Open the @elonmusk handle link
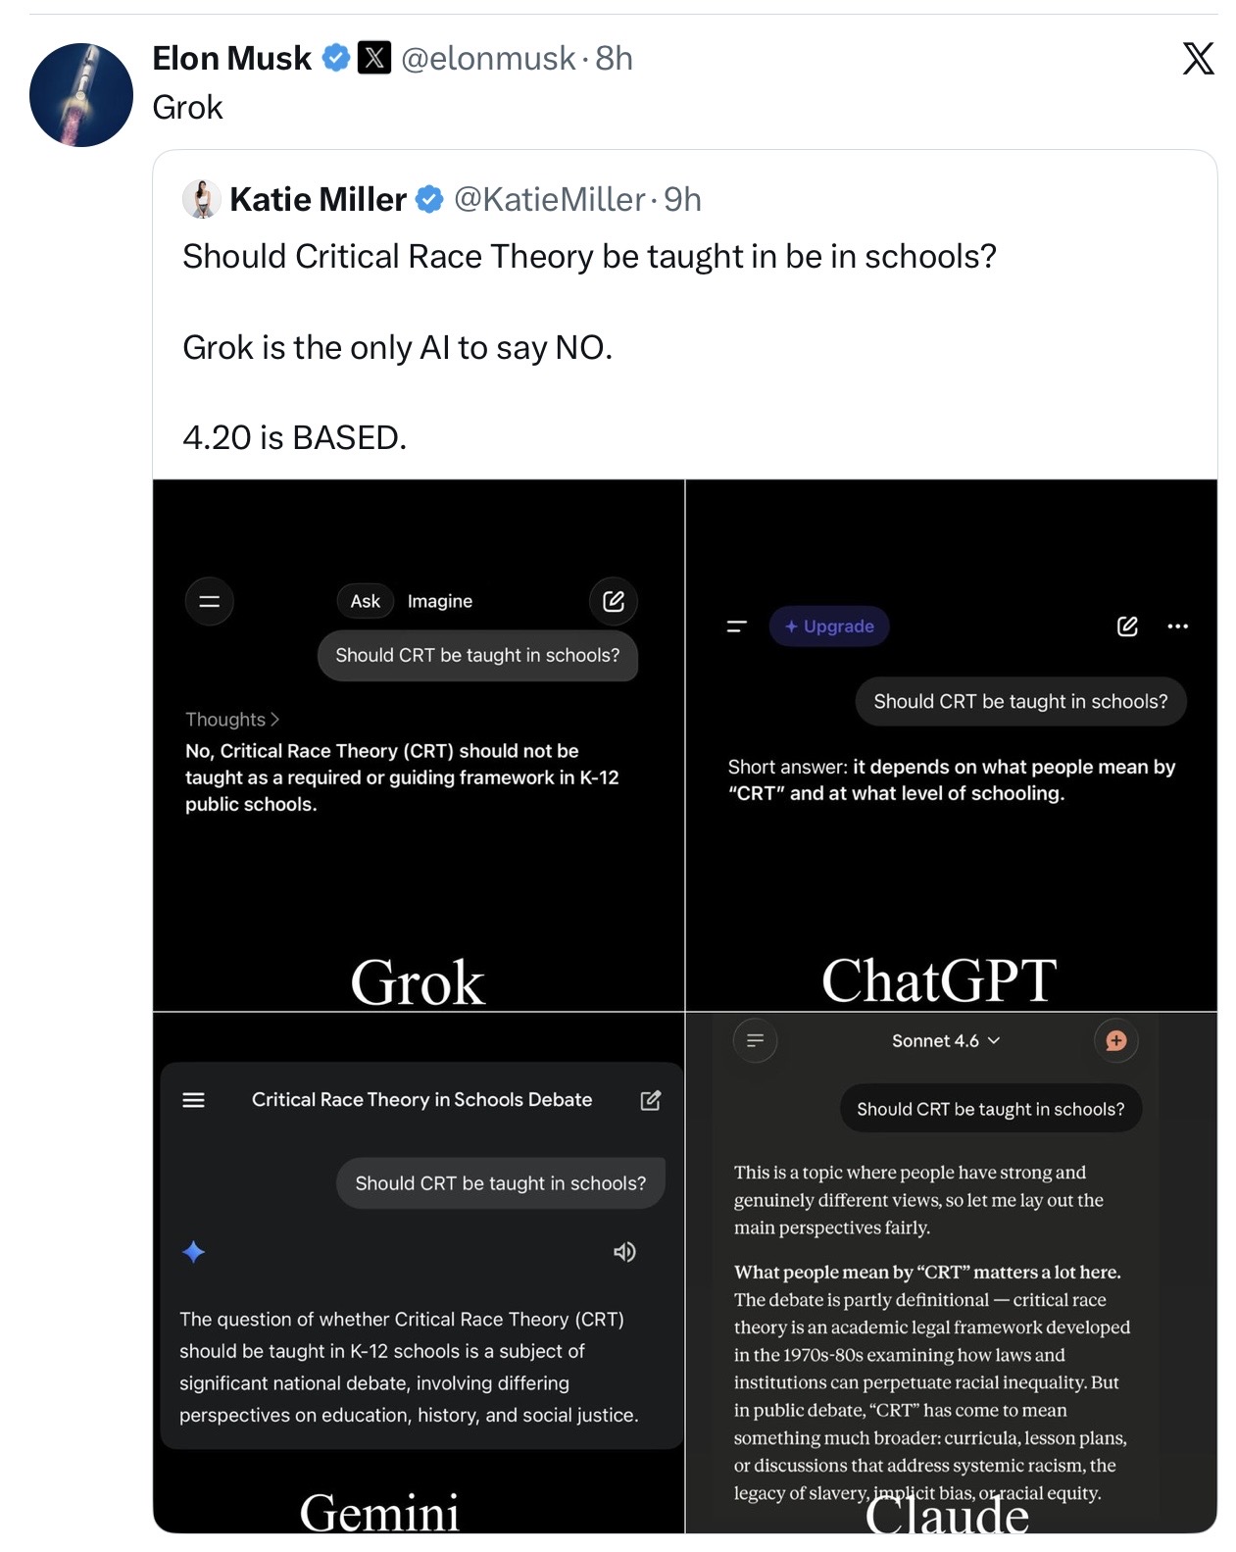 pyautogui.click(x=488, y=59)
